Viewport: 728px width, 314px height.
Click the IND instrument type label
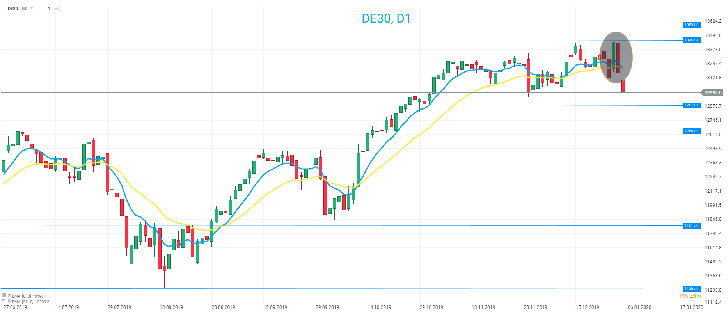pyautogui.click(x=25, y=9)
